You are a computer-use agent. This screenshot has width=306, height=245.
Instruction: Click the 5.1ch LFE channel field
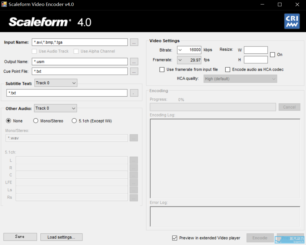tap(72, 182)
